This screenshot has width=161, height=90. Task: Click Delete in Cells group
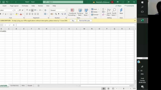pos(94,12)
